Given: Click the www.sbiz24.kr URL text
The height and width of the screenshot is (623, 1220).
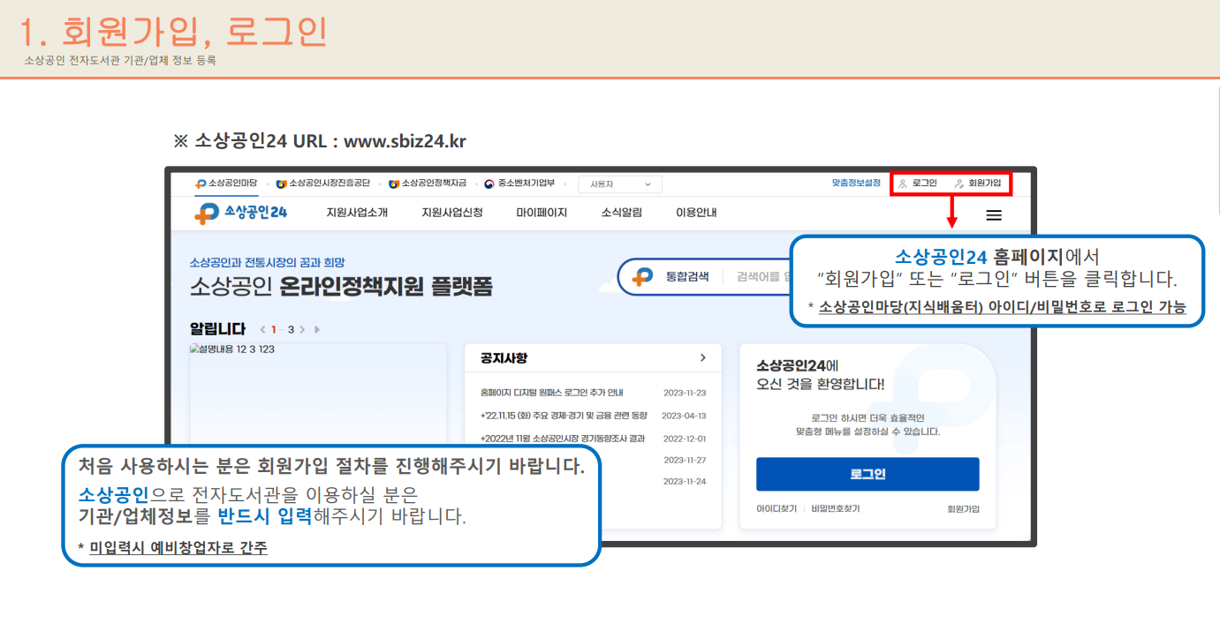Looking at the screenshot, I should 405,140.
